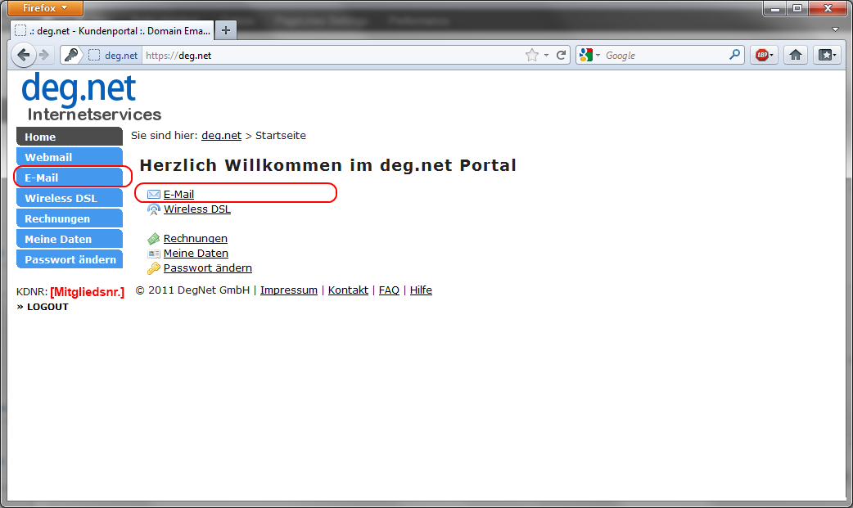The image size is (853, 508).
Task: Select Rechnungen in the left sidebar
Action: tap(69, 218)
